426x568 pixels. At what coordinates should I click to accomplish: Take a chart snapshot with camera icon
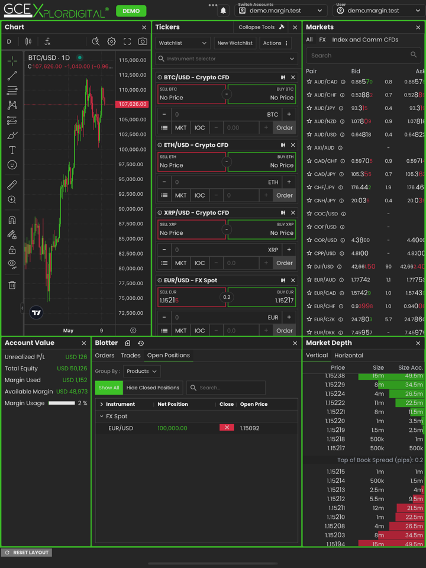pyautogui.click(x=143, y=41)
